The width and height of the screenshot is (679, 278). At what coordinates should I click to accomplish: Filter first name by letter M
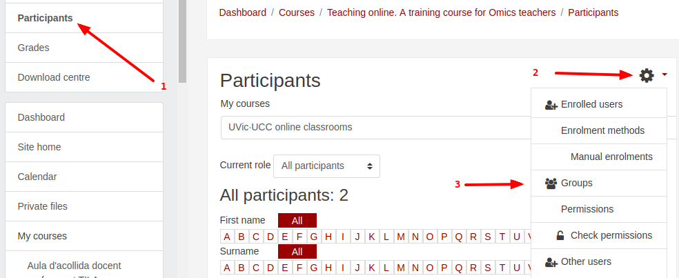click(400, 237)
